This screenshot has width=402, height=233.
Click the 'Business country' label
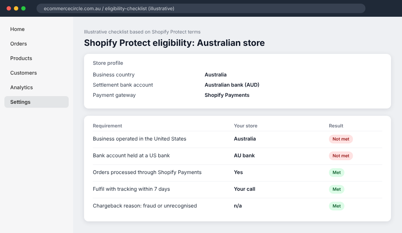point(114,75)
